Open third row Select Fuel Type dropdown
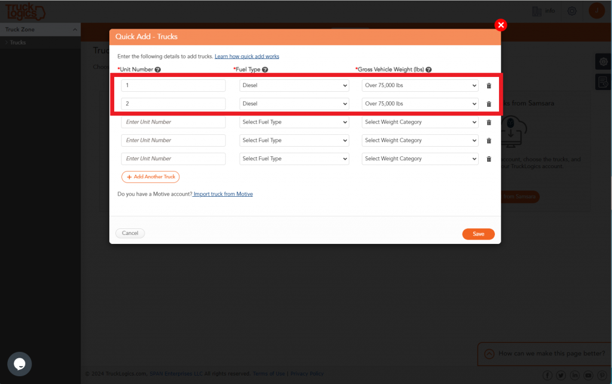The height and width of the screenshot is (384, 612). click(294, 122)
